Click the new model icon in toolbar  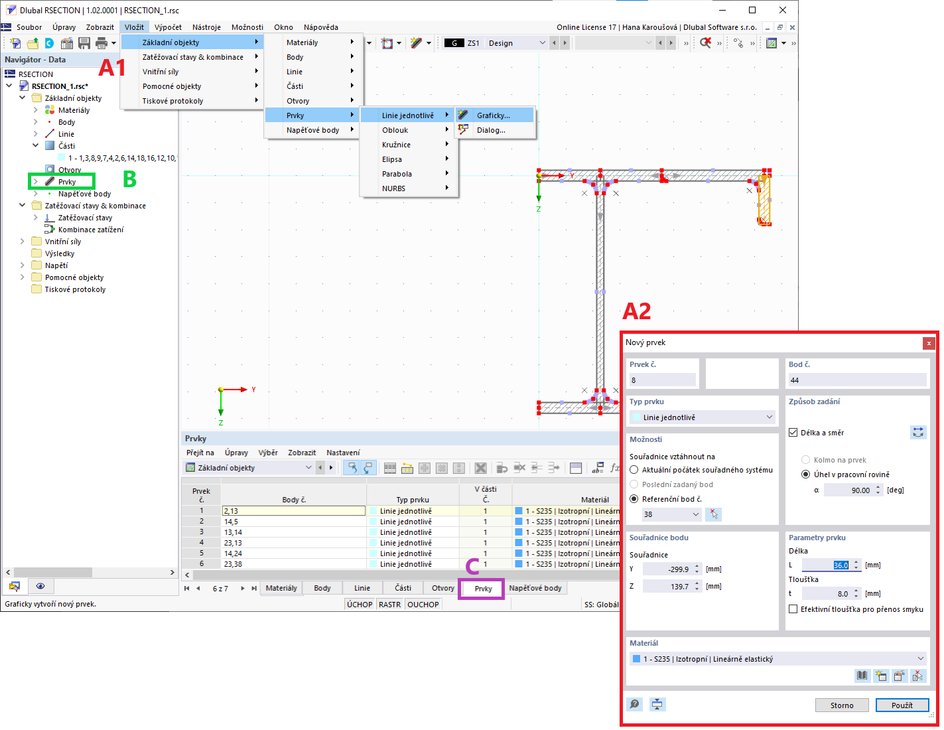[x=15, y=43]
